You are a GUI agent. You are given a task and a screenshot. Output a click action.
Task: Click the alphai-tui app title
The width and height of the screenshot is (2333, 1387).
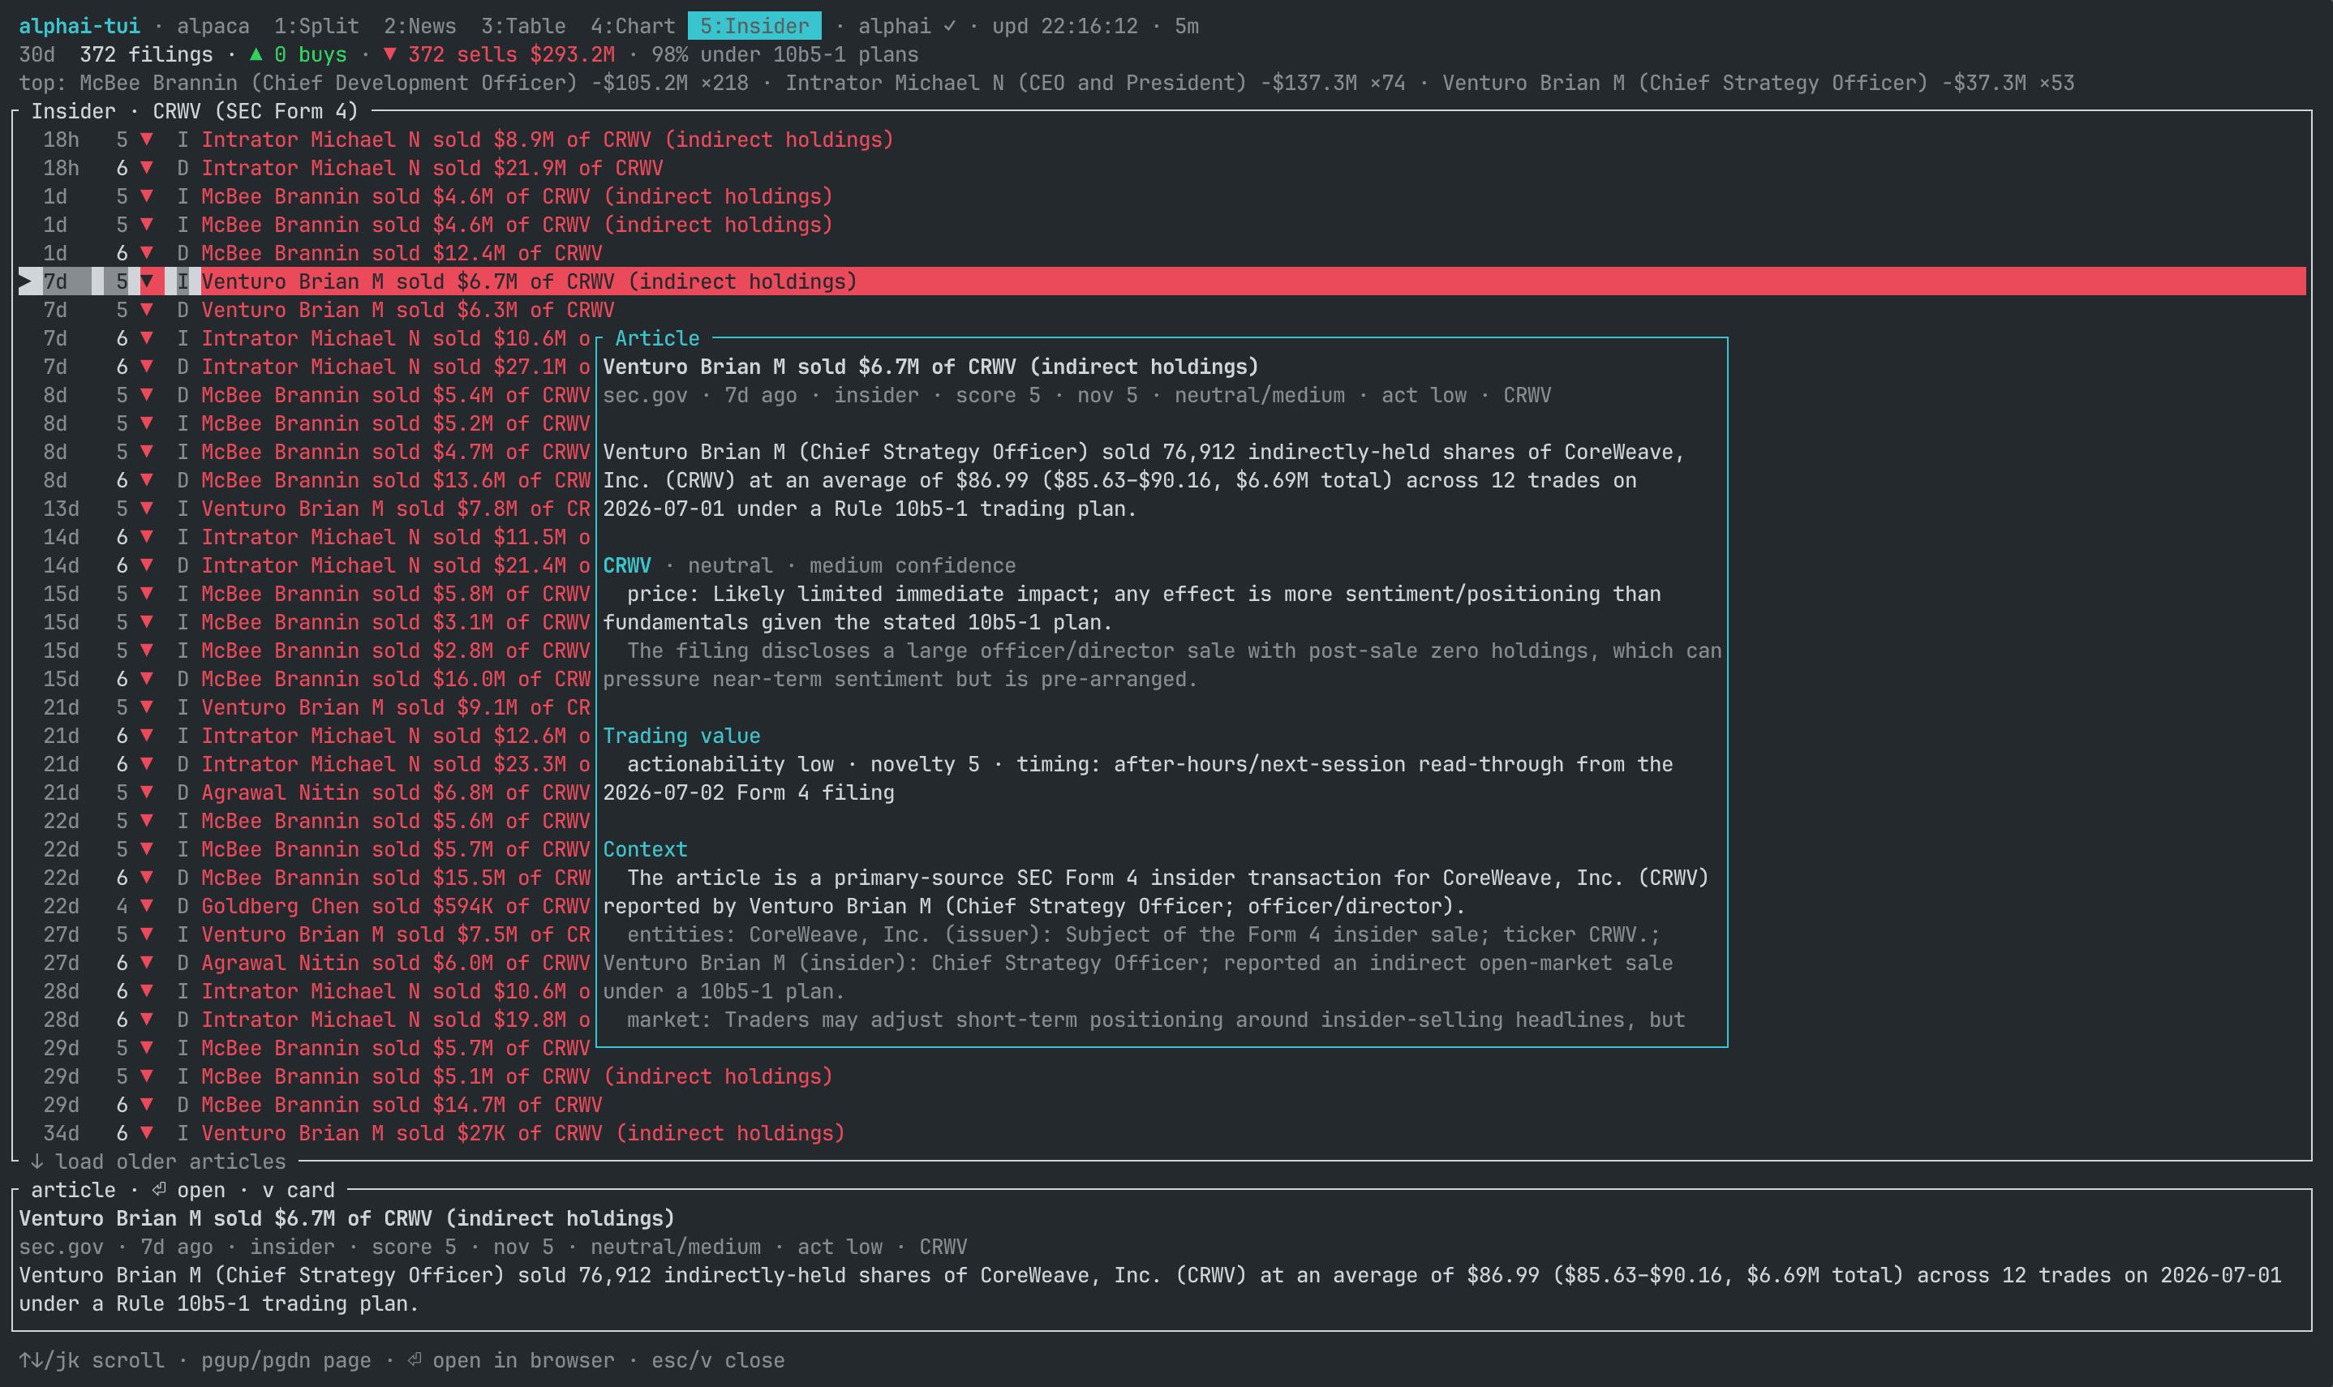79,26
